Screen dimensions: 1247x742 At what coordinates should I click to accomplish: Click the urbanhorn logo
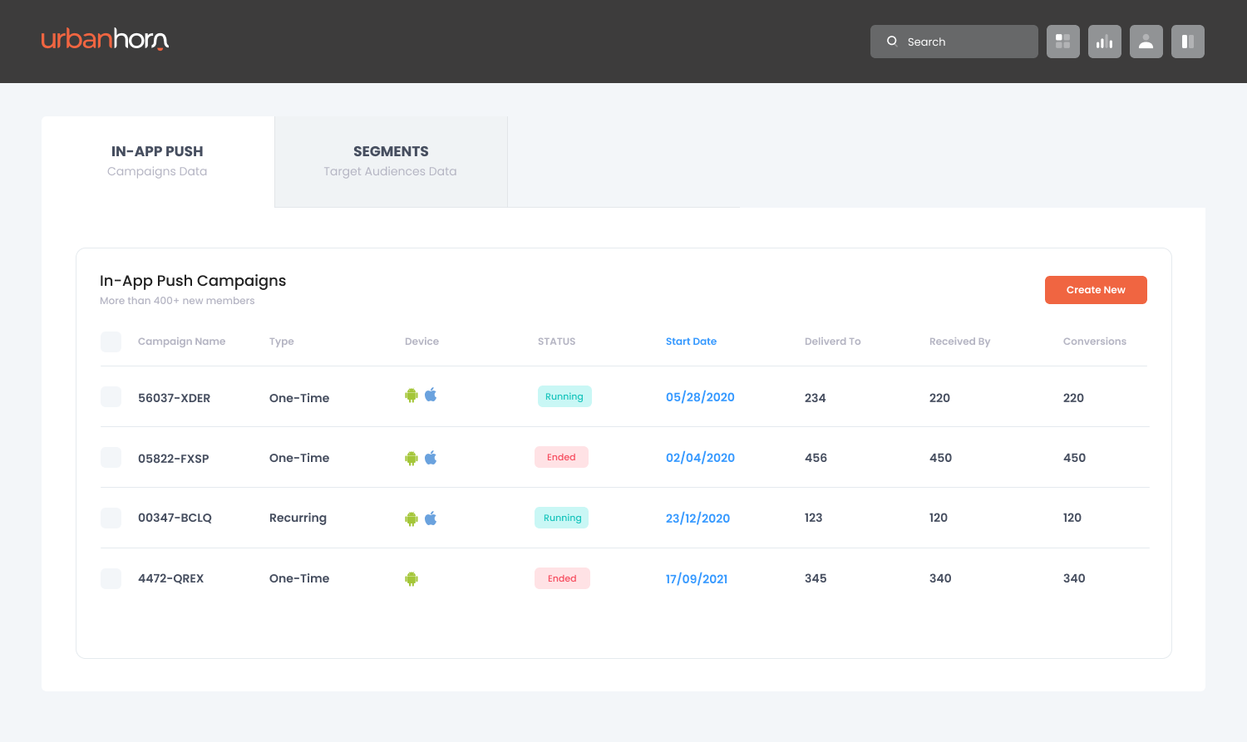pyautogui.click(x=105, y=40)
